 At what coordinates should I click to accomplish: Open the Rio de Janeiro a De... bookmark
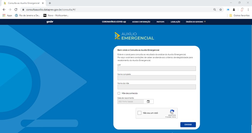coord(27,15)
